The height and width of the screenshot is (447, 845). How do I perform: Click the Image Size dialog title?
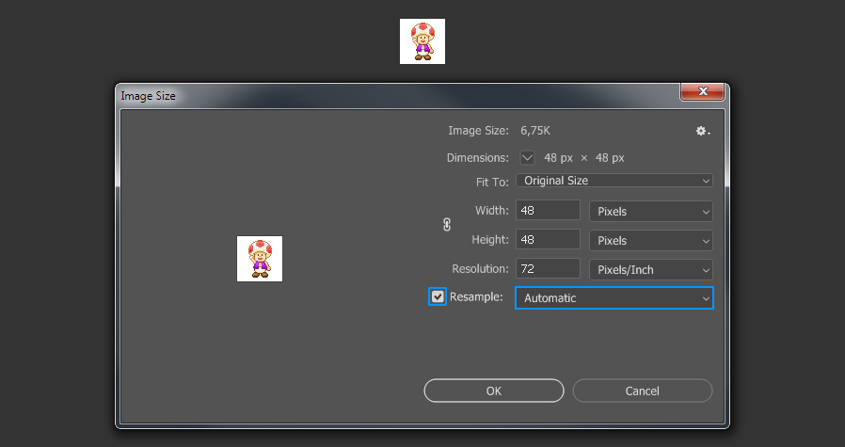pos(148,96)
